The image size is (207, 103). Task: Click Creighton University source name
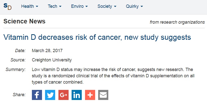coord(52,60)
